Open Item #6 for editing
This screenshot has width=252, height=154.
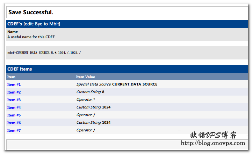(x=14, y=123)
